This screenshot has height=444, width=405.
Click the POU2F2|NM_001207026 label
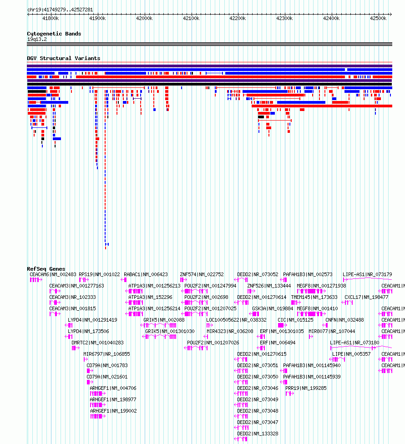(213, 343)
